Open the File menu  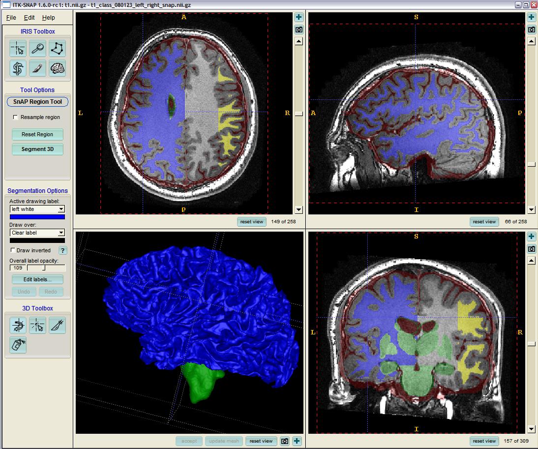pos(11,18)
